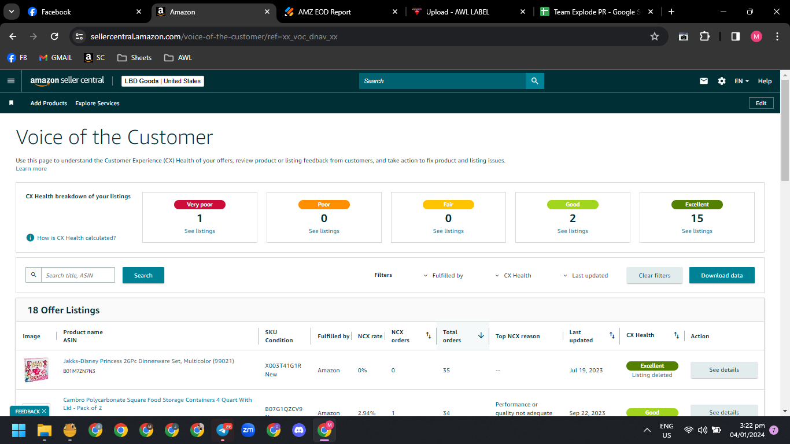Open the Chrome profile avatar M
The image size is (790, 444).
[x=756, y=36]
